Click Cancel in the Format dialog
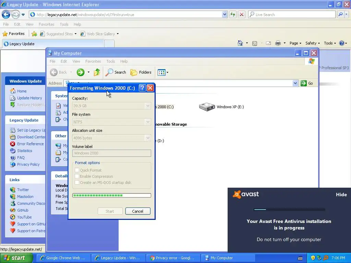Viewport: 351px width, 263px height. [138, 211]
